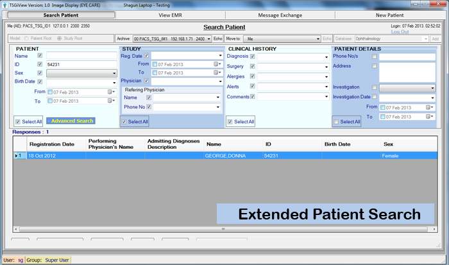449x265 pixels.
Task: Toggle the Alergies checkbox
Action: [252, 76]
